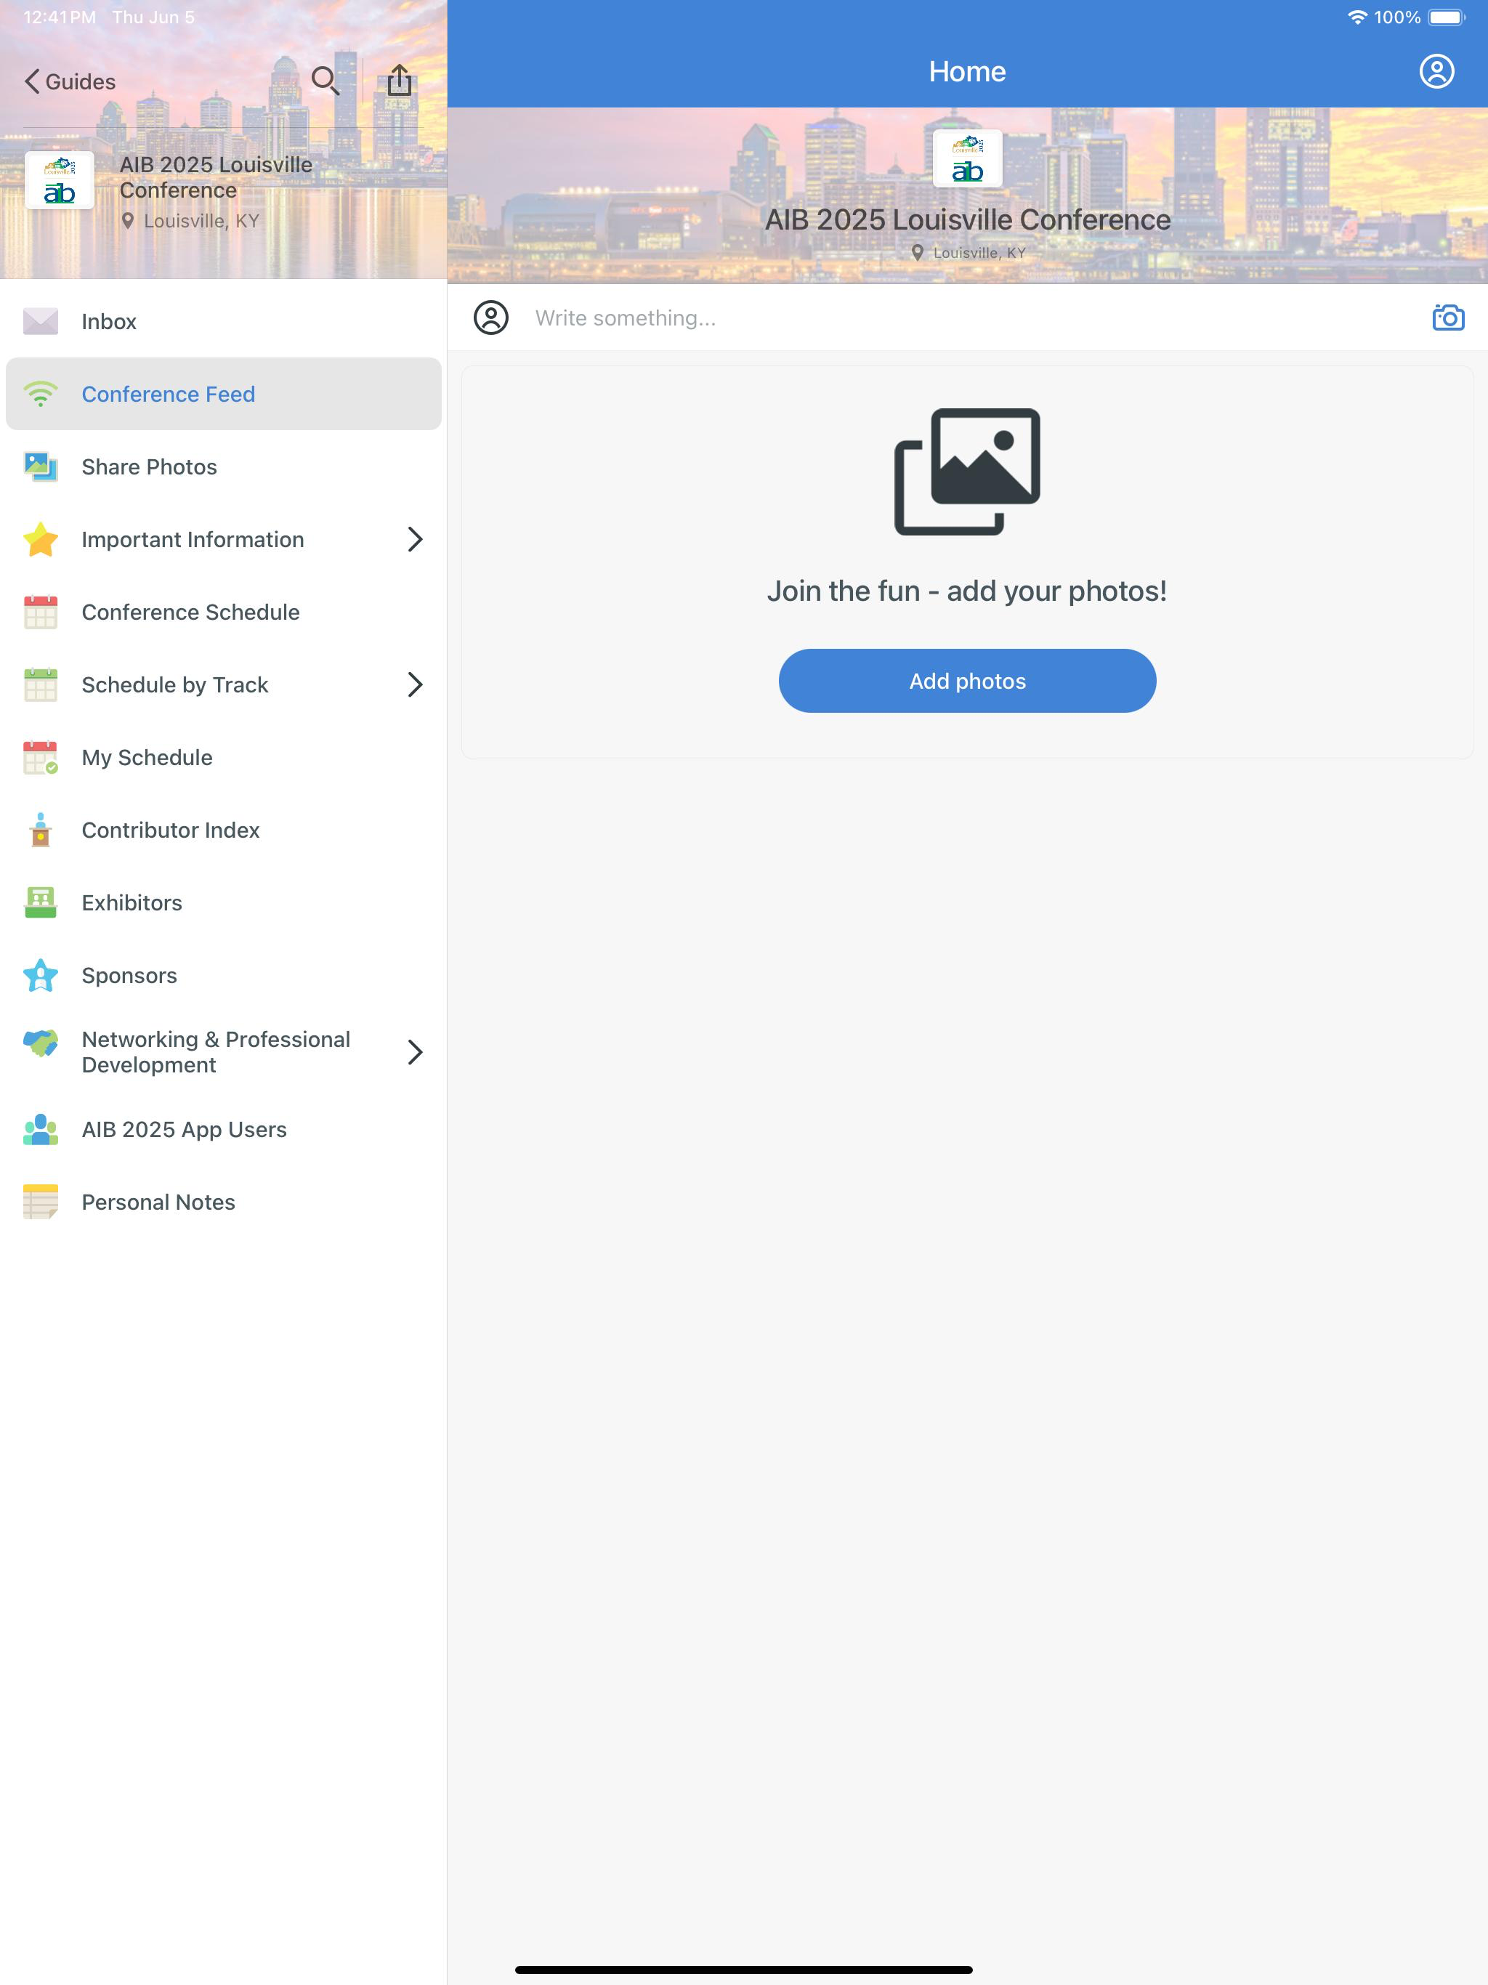Tap the AIB logo in Home banner
1488x1985 pixels.
tap(966, 159)
